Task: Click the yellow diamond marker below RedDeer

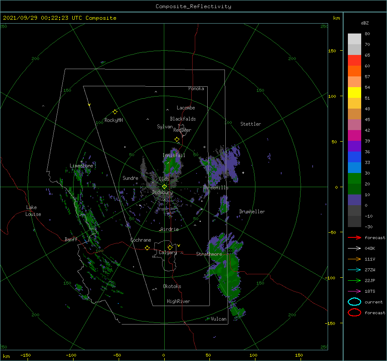Action: [x=177, y=140]
